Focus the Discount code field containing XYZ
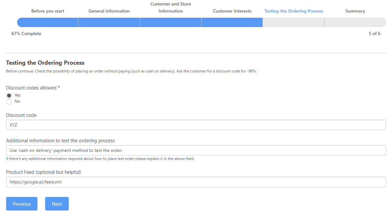 pos(196,125)
